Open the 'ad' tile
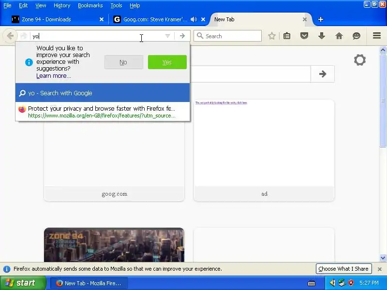Screen dimensions: 387x290 coord(264,150)
